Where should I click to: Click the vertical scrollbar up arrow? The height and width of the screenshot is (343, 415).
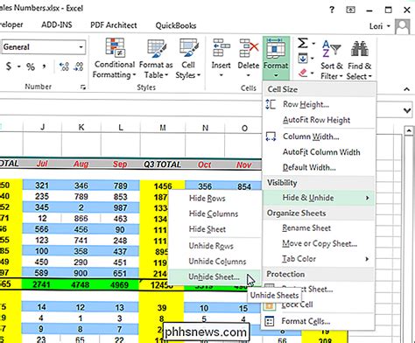[x=409, y=130]
